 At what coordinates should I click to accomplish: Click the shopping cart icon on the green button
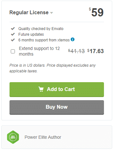pos(41,89)
